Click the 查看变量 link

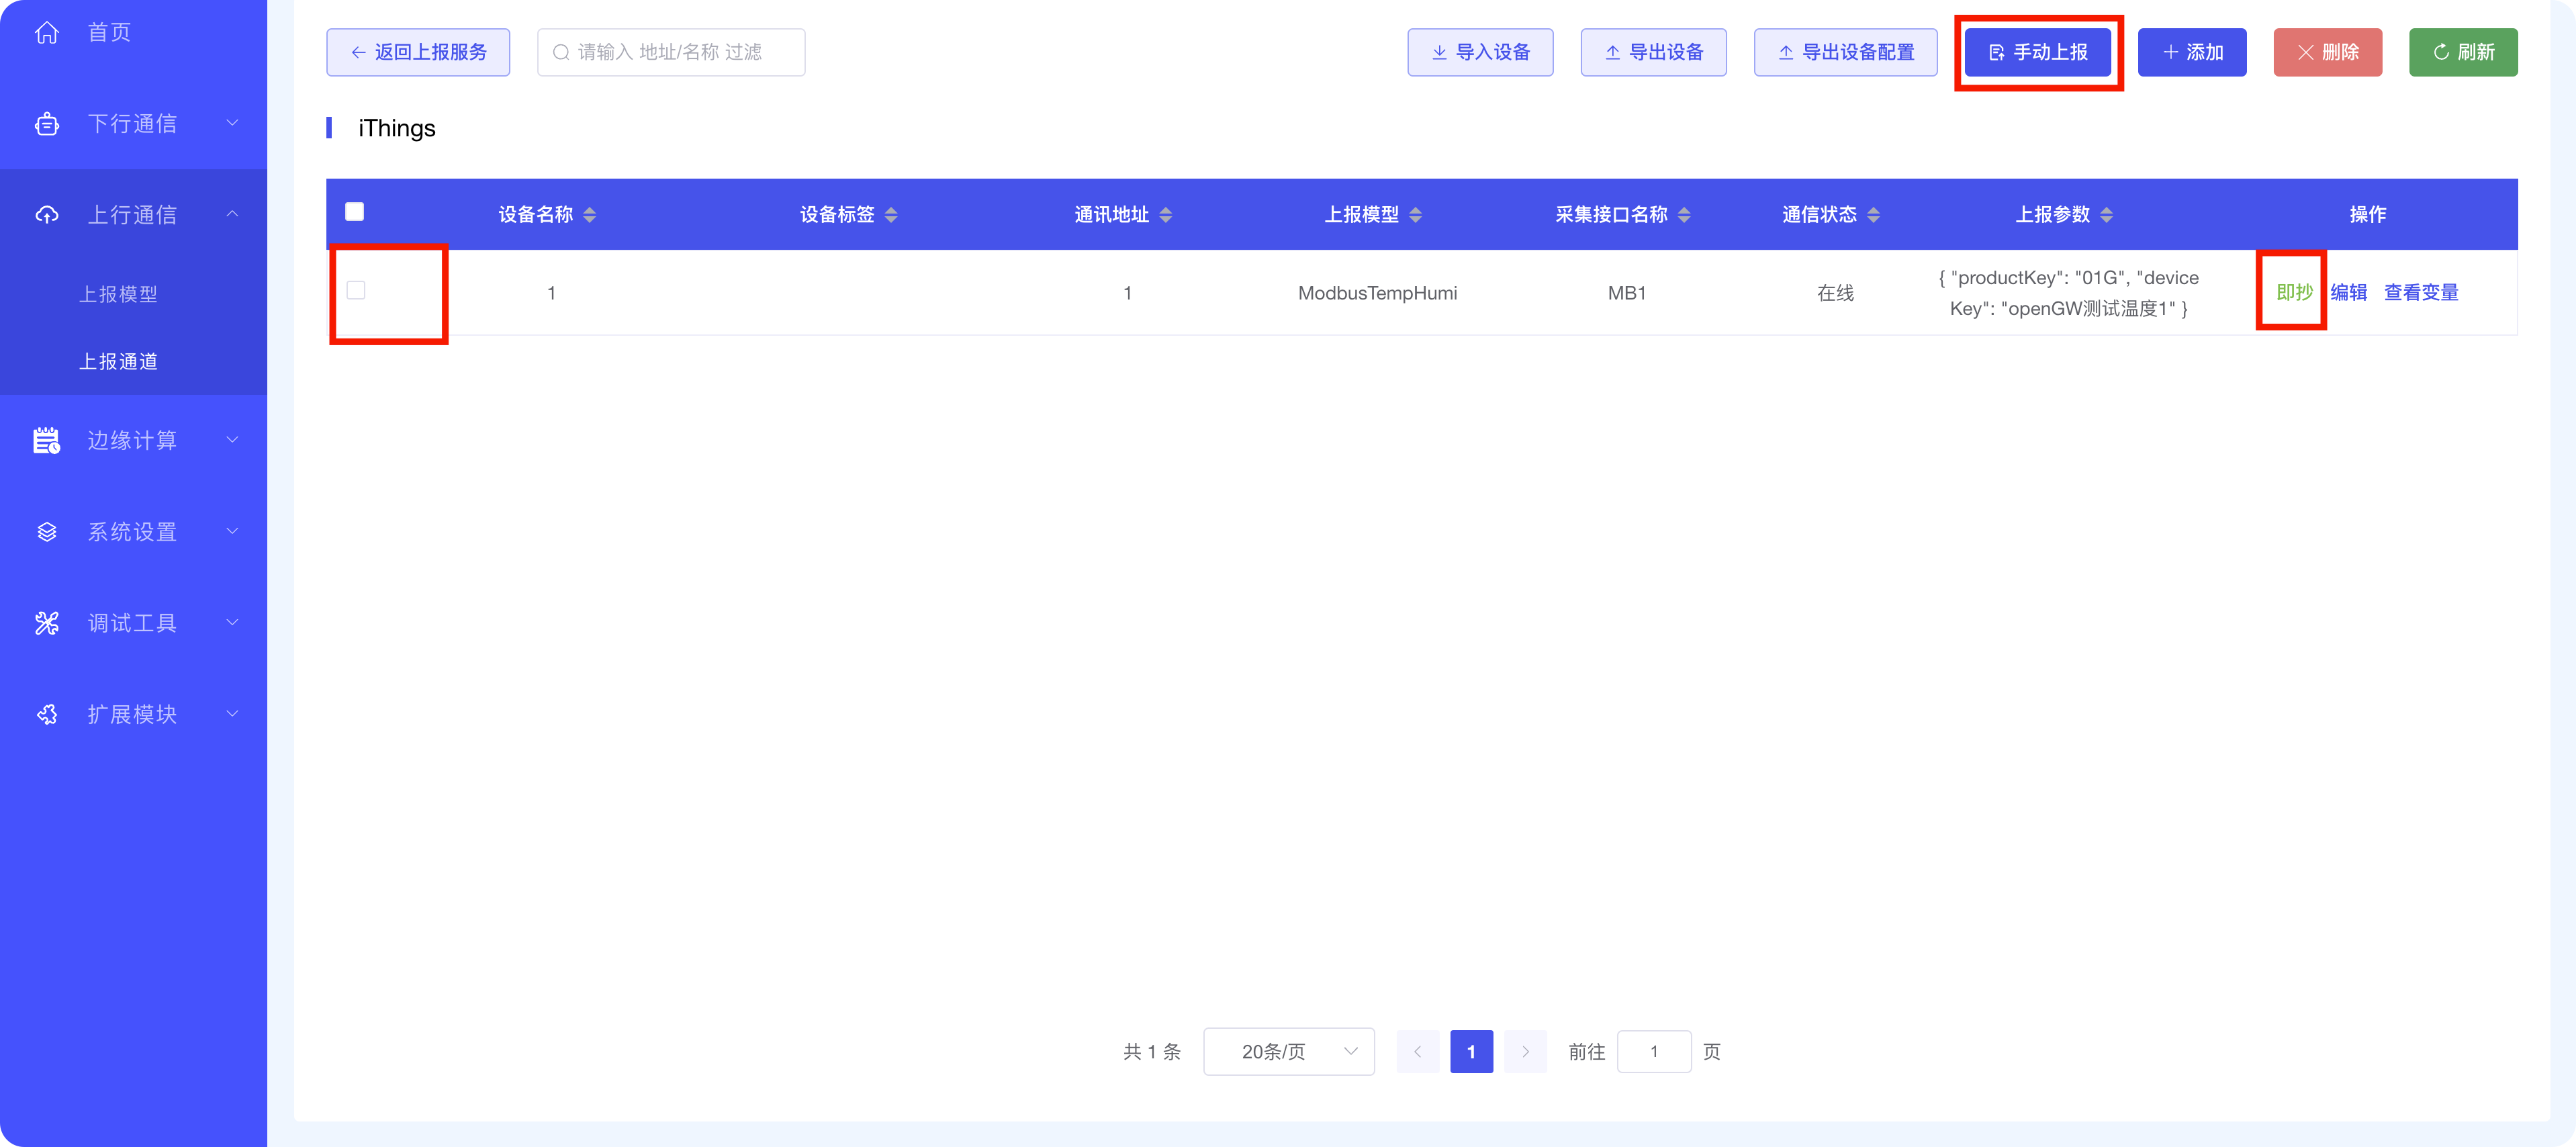pos(2420,292)
